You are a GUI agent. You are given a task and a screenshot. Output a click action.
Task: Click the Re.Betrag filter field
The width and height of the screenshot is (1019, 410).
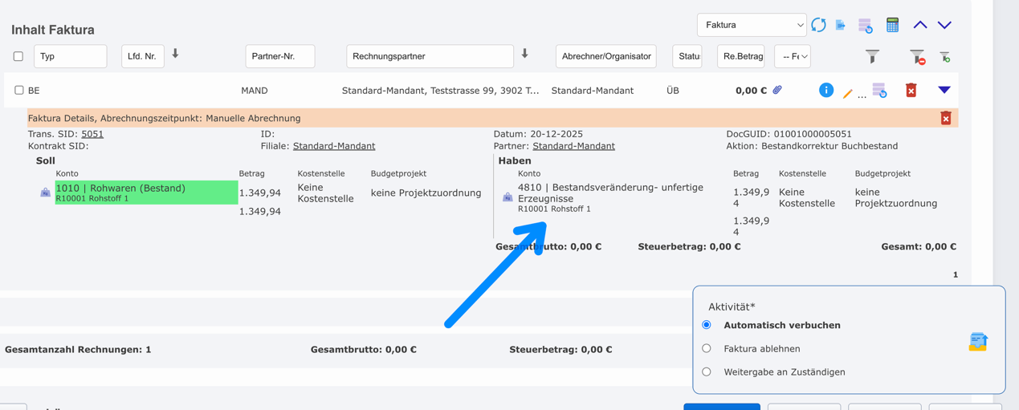pyautogui.click(x=740, y=56)
